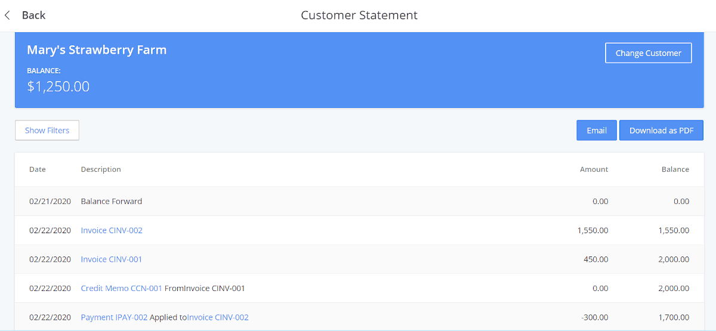The image size is (716, 331).
Task: Download the statement as PDF
Action: [x=661, y=130]
